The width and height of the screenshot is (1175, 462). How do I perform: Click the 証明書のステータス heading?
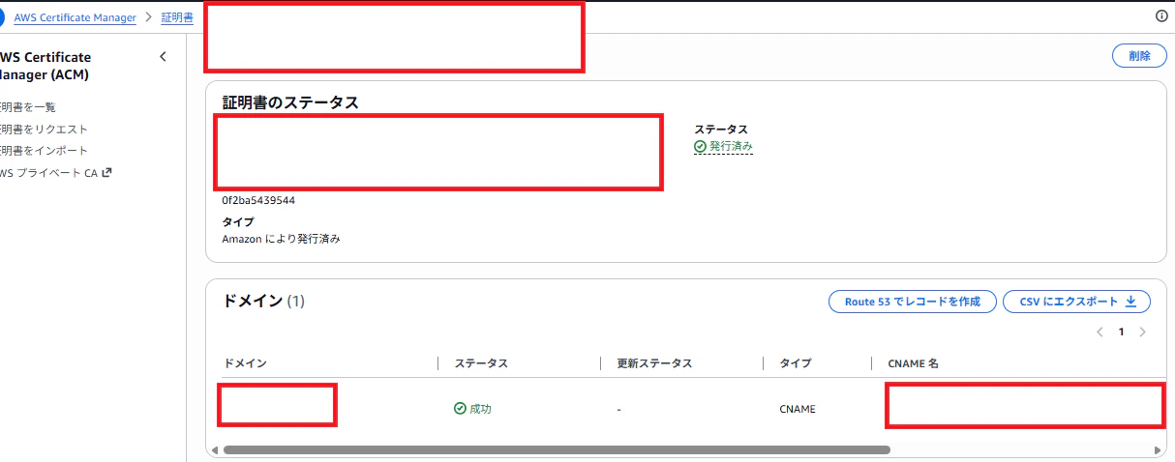(x=290, y=102)
